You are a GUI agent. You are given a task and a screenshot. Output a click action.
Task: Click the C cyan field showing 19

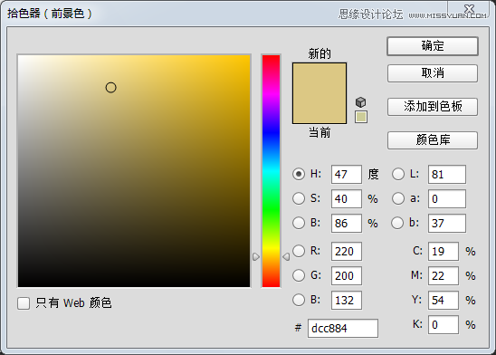[x=444, y=251]
